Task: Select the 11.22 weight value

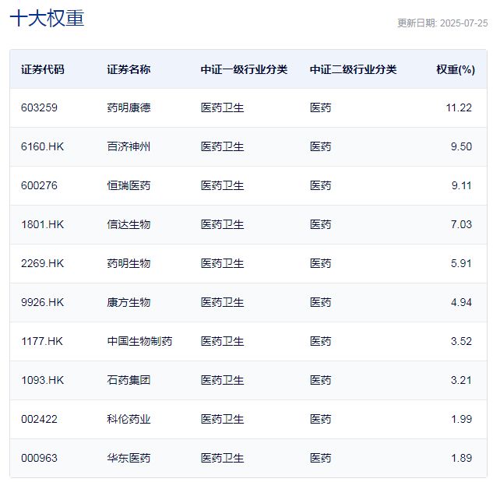Action: pyautogui.click(x=459, y=107)
